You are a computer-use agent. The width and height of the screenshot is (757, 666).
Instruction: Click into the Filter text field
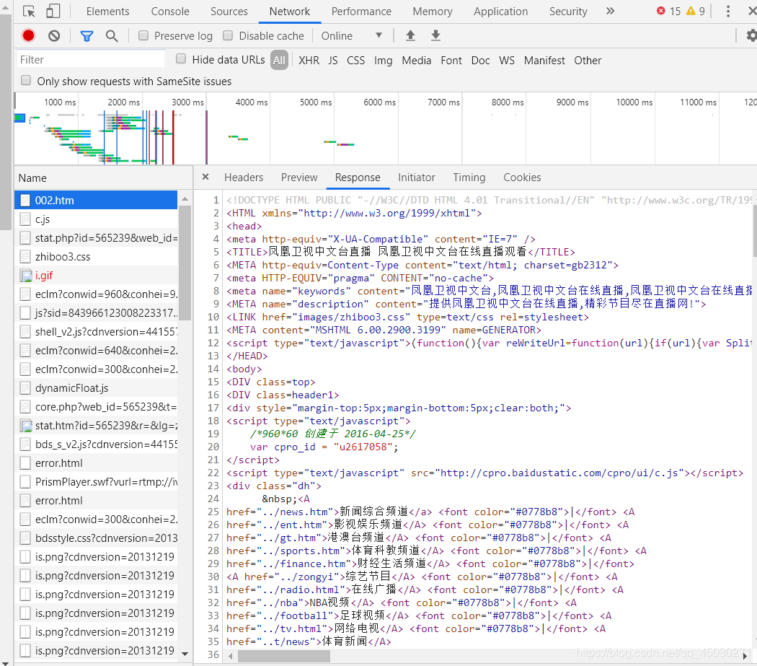click(x=90, y=59)
